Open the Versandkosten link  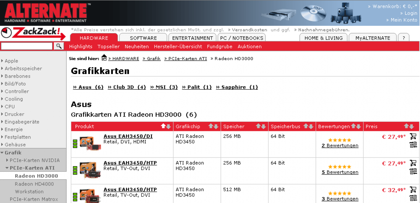tap(247, 30)
